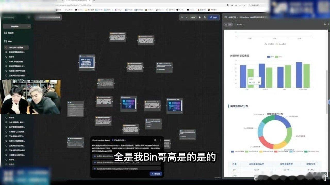Open the 画布 canvas section
This screenshot has height=185, width=330.
(x=8, y=41)
